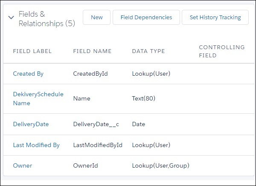
Task: Sort by Data Type column header
Action: (x=148, y=51)
